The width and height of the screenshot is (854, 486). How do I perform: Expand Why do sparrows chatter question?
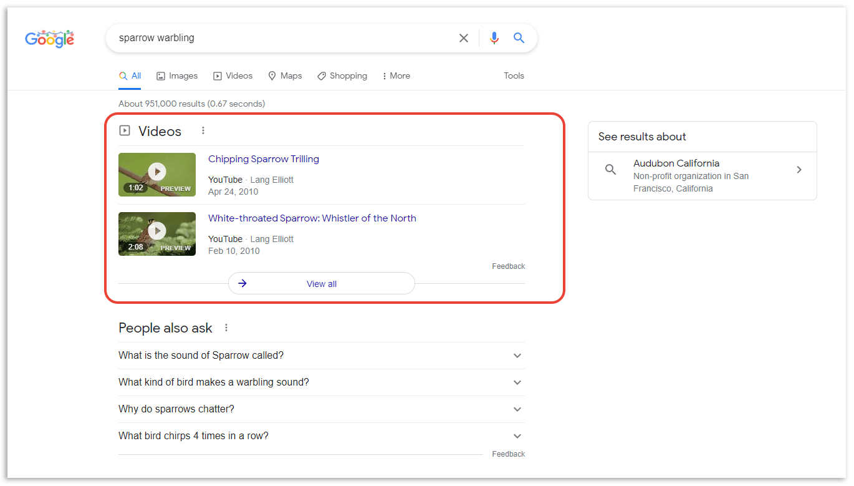click(x=322, y=409)
